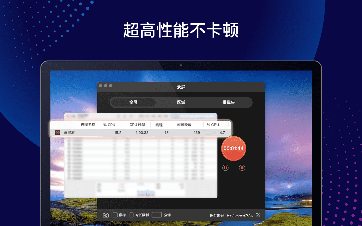Sort by 线程 column header
Image resolution: width=362 pixels, height=226 pixels.
pos(159,125)
